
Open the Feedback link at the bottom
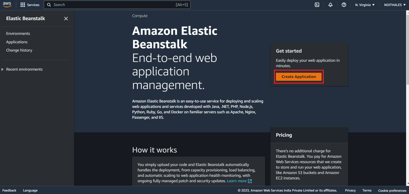coord(9,190)
